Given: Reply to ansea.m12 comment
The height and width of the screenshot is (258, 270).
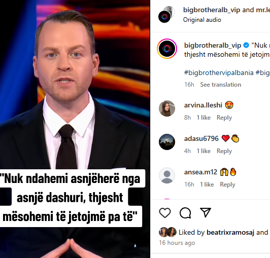Looking at the screenshot, I should pos(227,185).
